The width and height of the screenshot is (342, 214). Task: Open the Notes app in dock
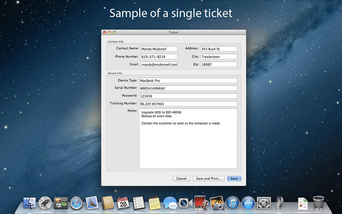[x=154, y=203]
